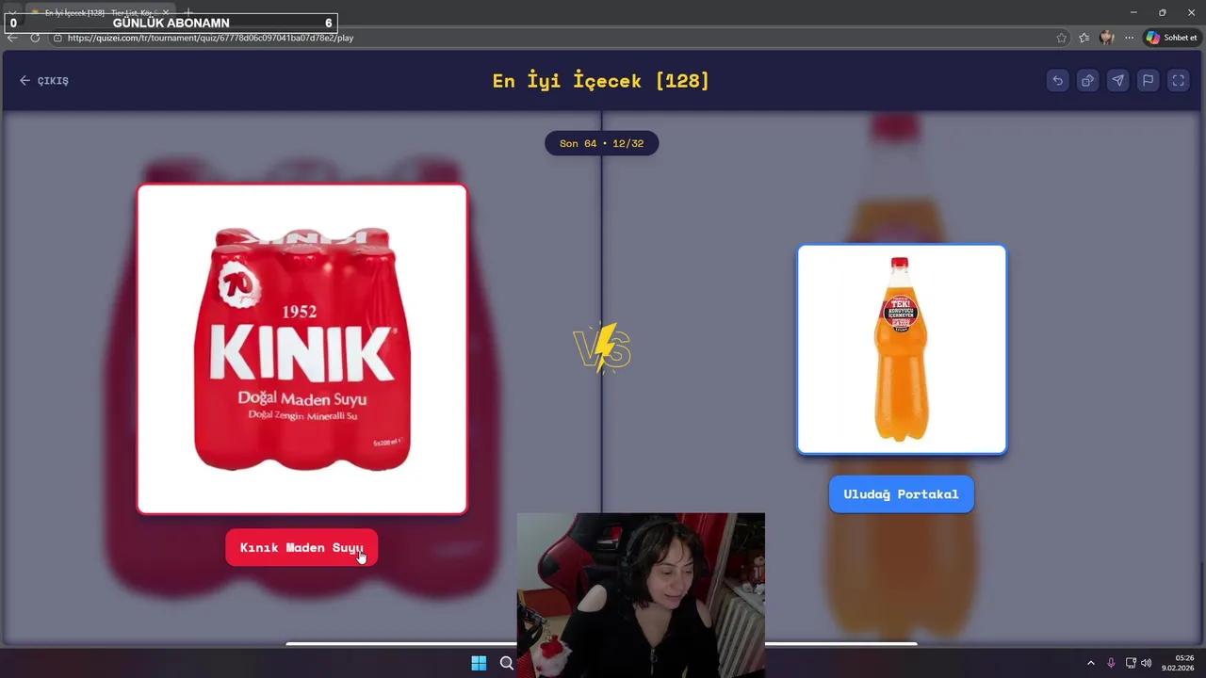The width and height of the screenshot is (1206, 678).
Task: Click the title En İyi İçecek [128]
Action: [x=601, y=80]
